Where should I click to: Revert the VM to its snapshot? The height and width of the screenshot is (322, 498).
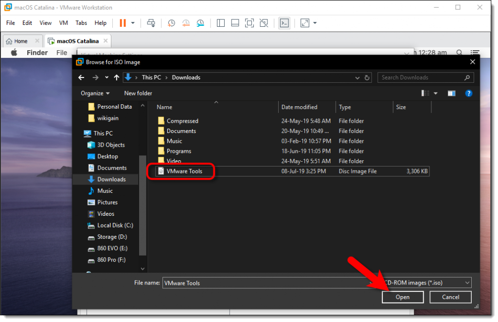[186, 22]
